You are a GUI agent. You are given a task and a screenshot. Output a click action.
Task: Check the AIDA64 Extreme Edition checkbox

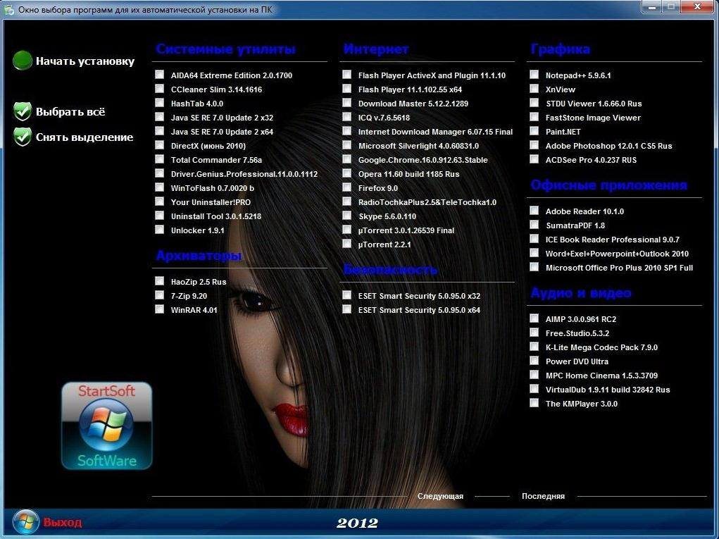click(160, 75)
